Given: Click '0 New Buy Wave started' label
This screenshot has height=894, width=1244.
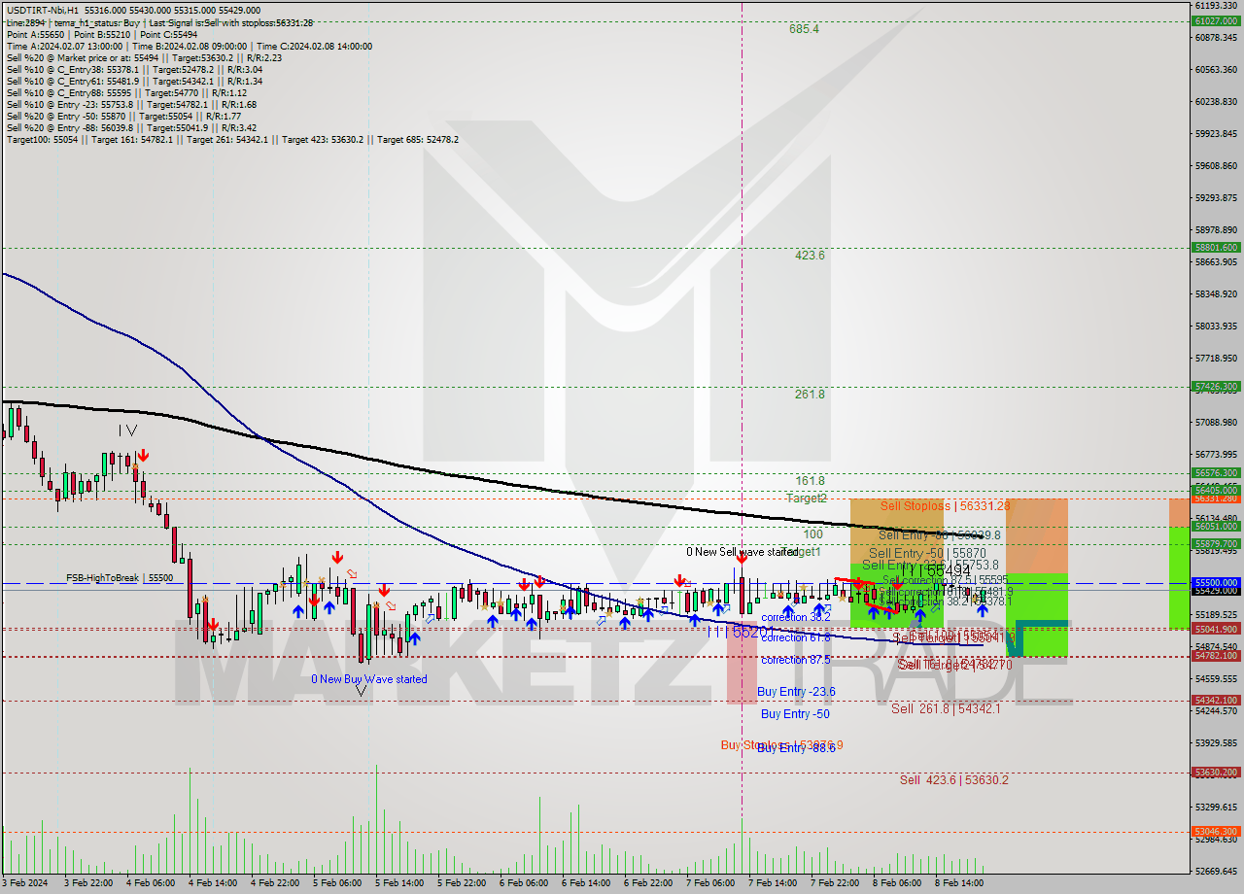Looking at the screenshot, I should (368, 679).
